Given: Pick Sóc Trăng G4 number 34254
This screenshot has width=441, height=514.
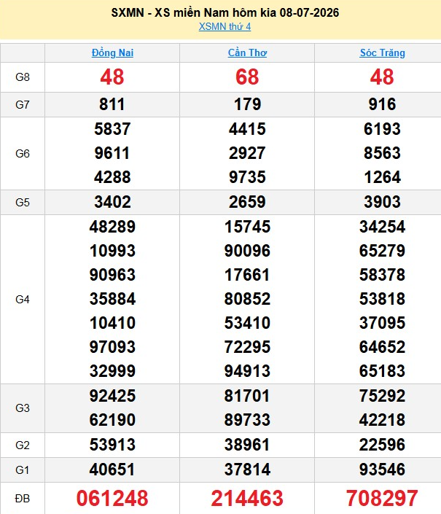Looking at the screenshot, I should 383,227.
